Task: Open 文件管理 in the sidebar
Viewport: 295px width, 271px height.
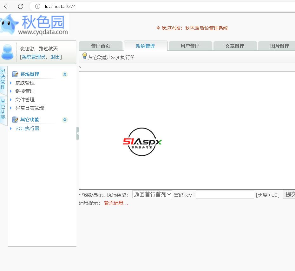Action: (x=25, y=99)
